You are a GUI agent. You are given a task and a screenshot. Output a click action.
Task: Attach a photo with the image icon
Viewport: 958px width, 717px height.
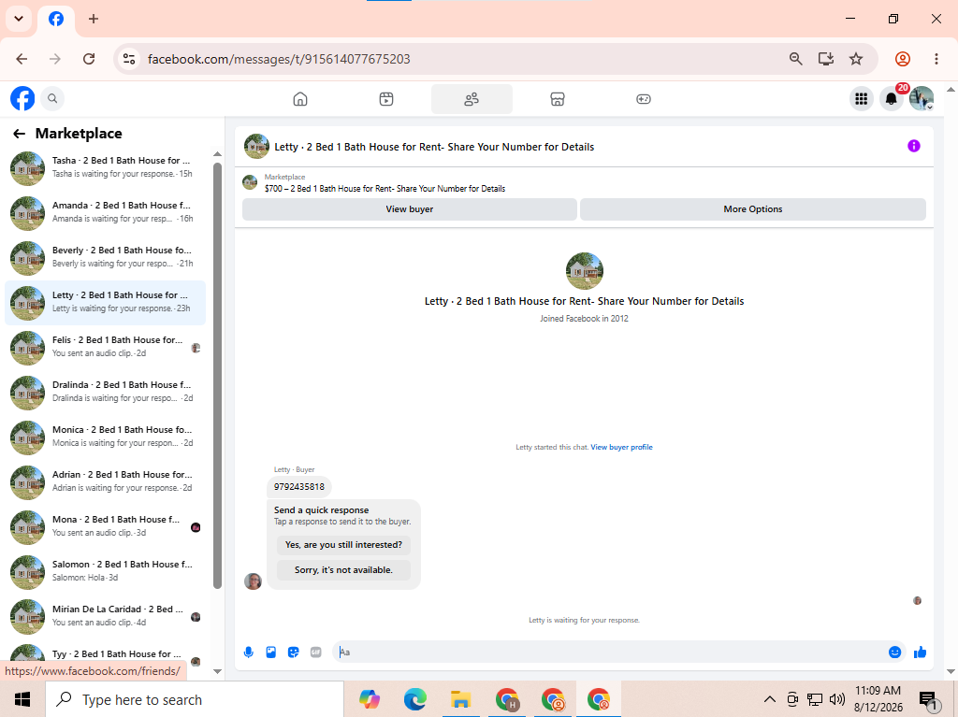tap(271, 652)
